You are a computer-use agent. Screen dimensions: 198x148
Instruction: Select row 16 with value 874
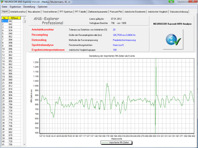point(11,67)
